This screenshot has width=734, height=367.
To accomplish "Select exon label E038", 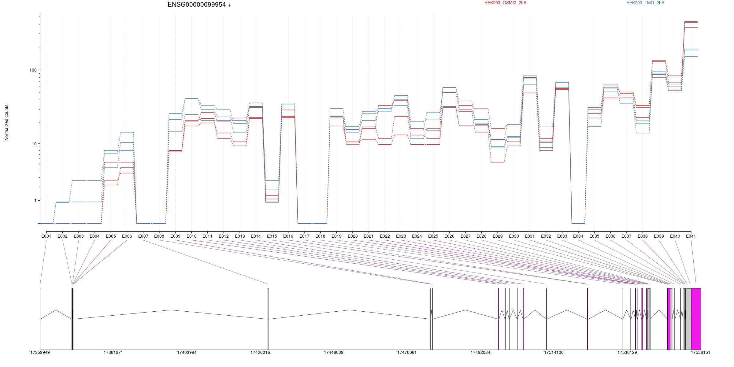I will tap(643, 236).
